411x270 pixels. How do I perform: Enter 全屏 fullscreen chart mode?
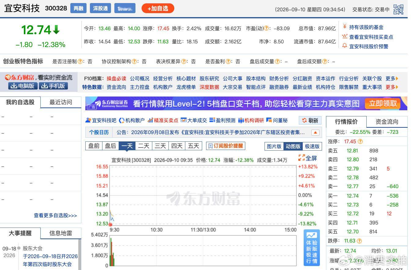pos(308,158)
